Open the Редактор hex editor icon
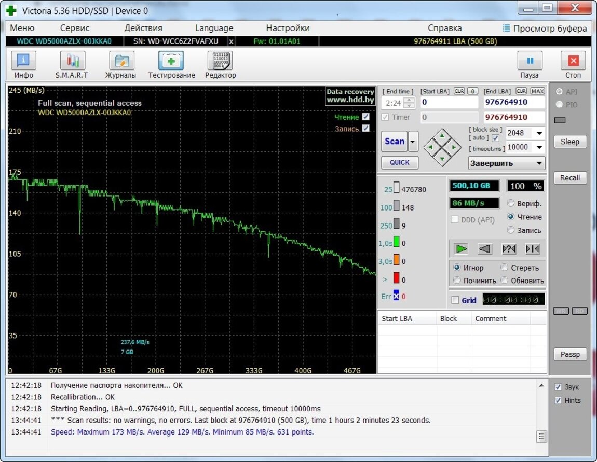This screenshot has width=597, height=462. 220,61
